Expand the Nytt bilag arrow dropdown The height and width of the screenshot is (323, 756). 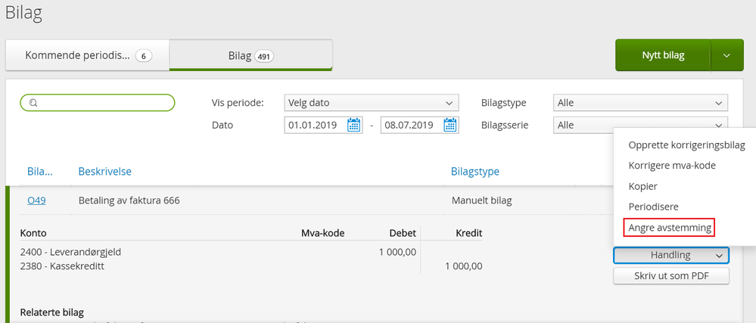pos(726,55)
